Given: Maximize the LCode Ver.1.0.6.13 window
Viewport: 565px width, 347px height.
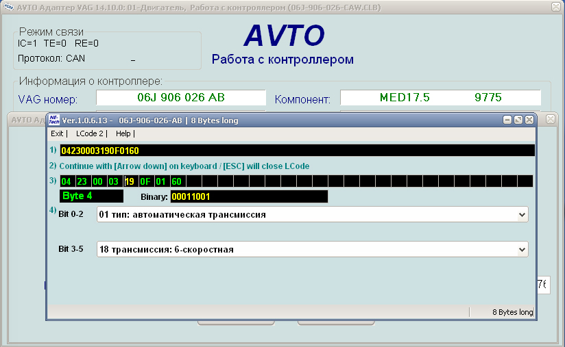Looking at the screenshot, I should click(x=518, y=120).
